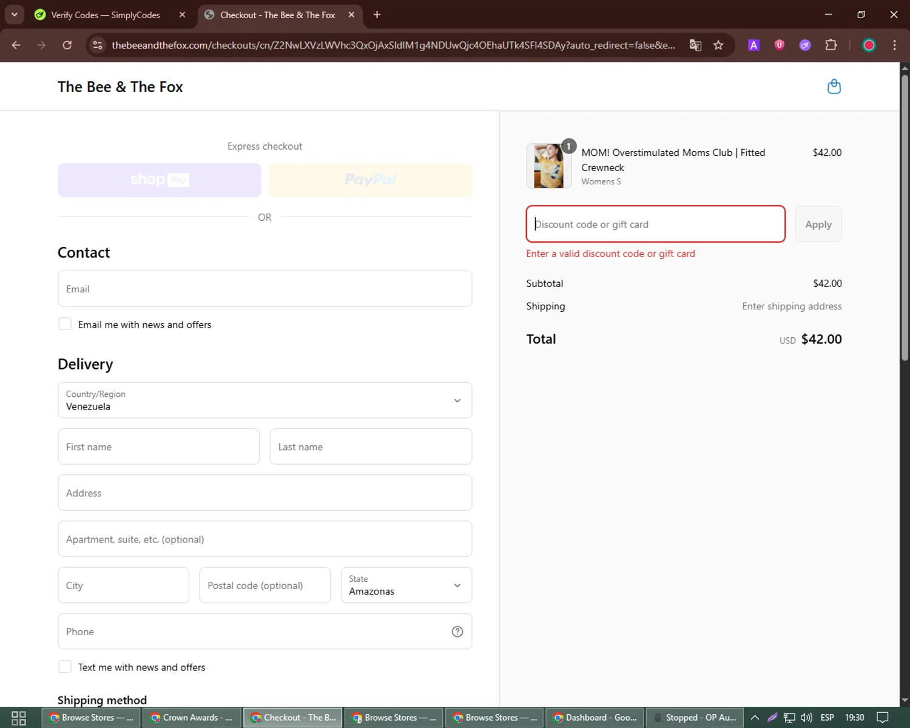Bookmark this page with the star icon
The width and height of the screenshot is (910, 728).
tap(718, 45)
